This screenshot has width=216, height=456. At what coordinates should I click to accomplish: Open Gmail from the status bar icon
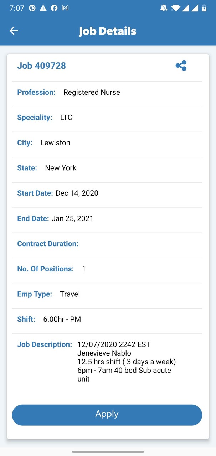coord(65,8)
